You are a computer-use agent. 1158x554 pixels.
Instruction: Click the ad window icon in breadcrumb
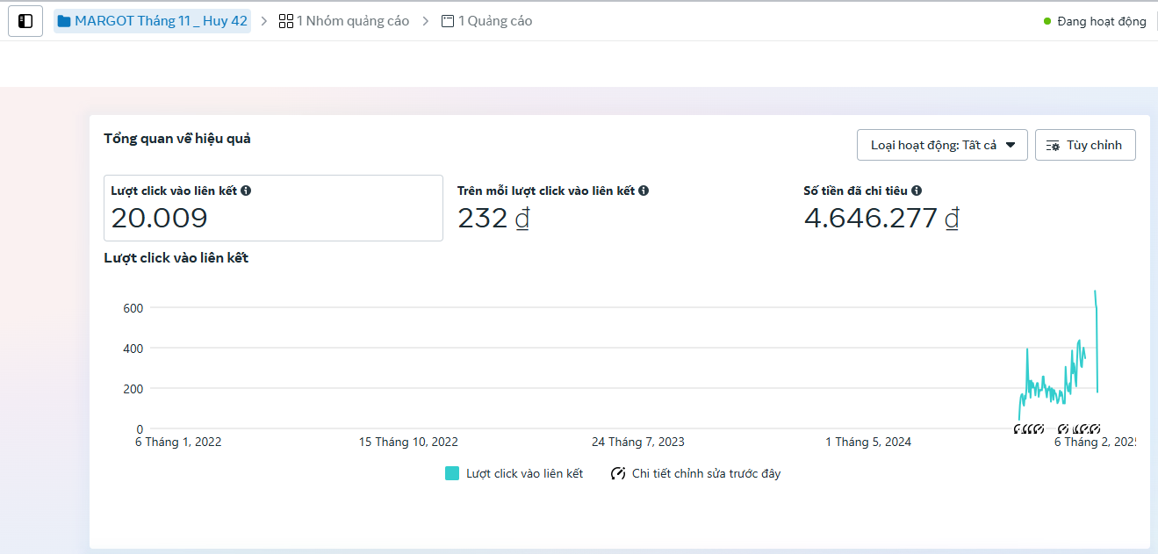pyautogui.click(x=448, y=21)
